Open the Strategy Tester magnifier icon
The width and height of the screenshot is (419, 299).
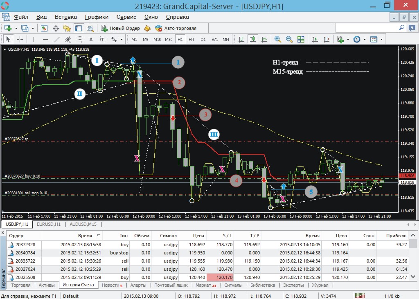90,28
